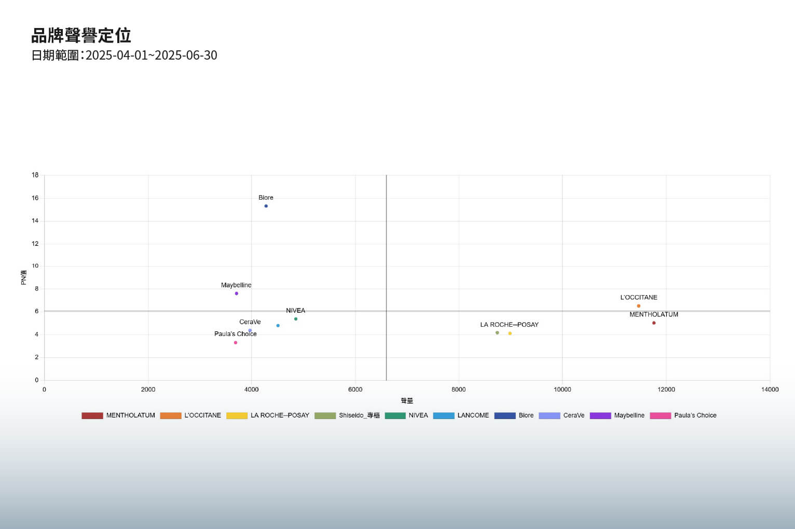This screenshot has width=795, height=529.
Task: Click the PN值 y-axis title
Action: pyautogui.click(x=23, y=277)
